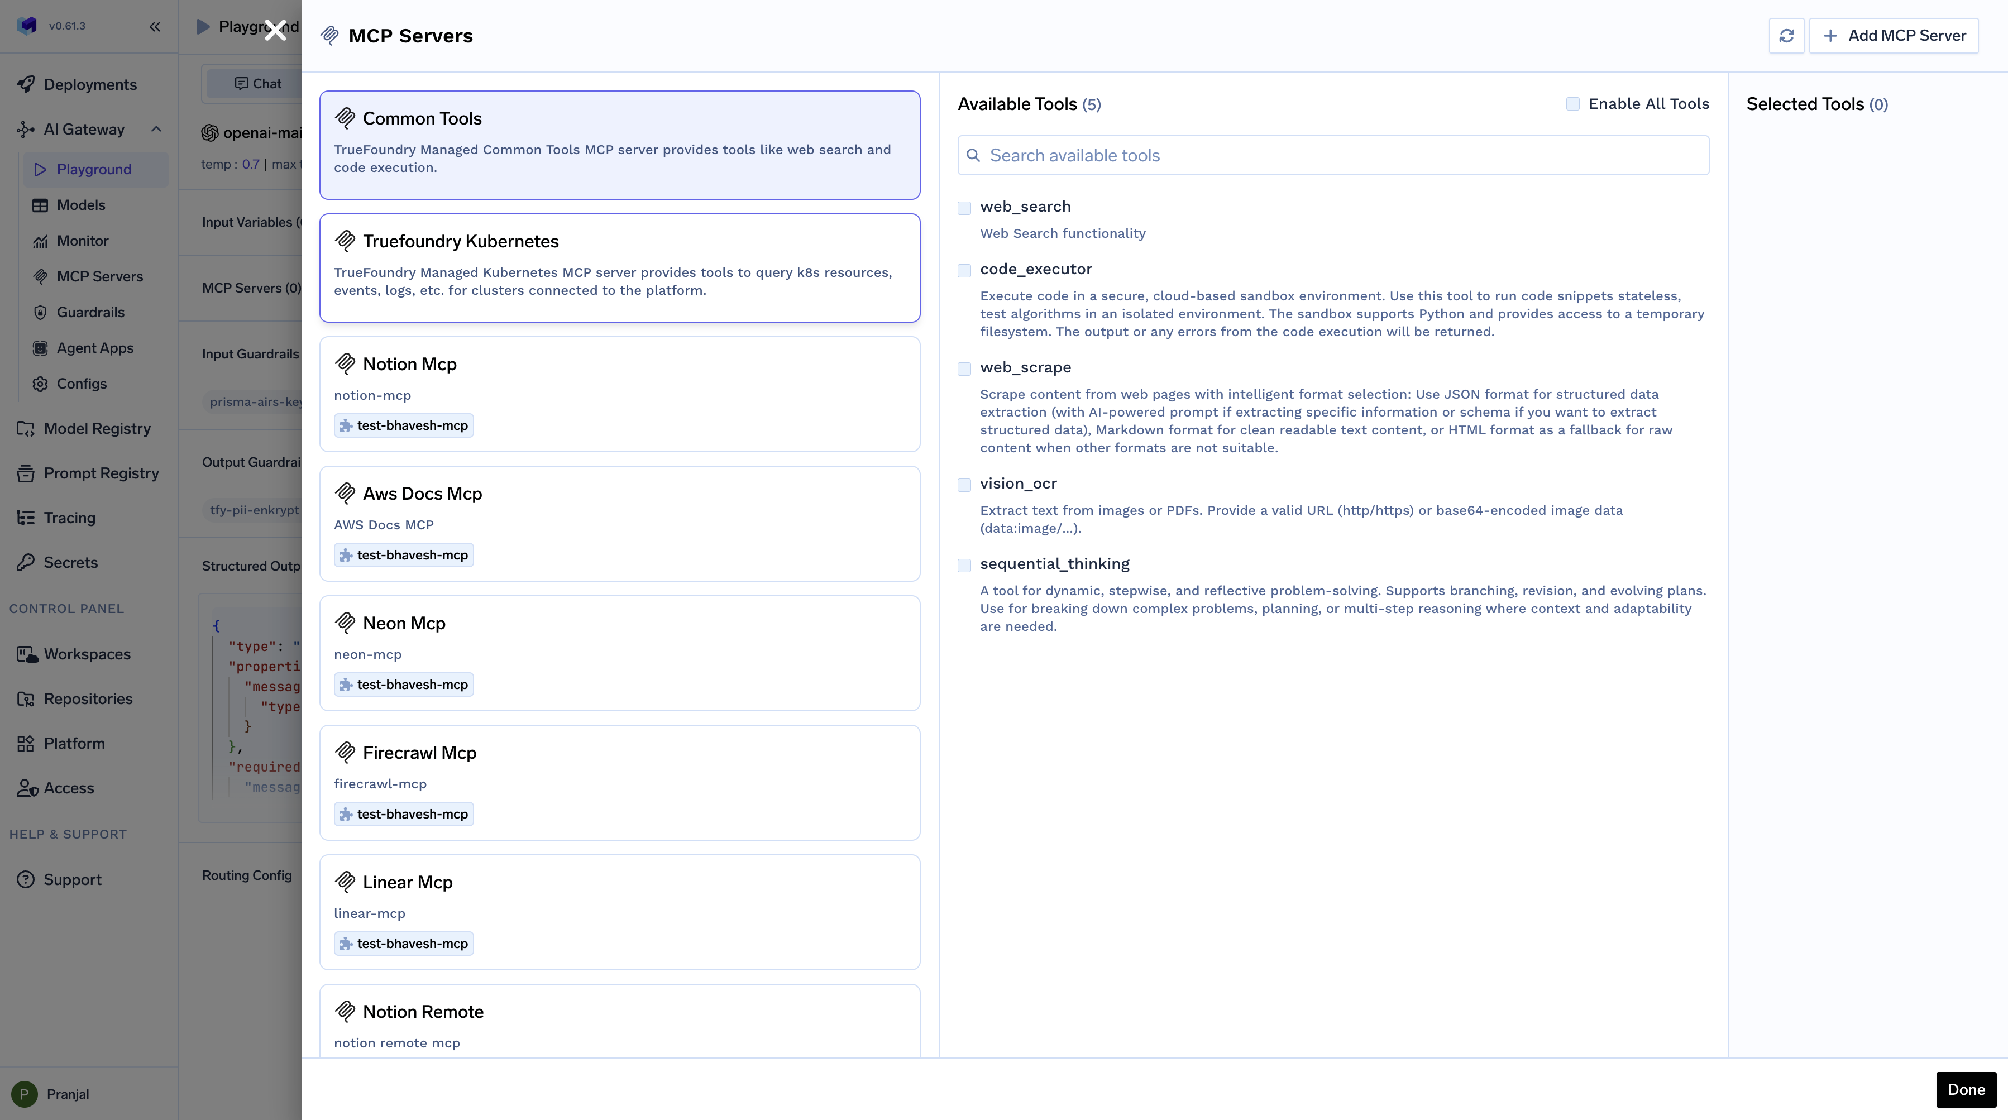2008x1120 pixels.
Task: Toggle Enable All Tools checkbox
Action: (1572, 104)
